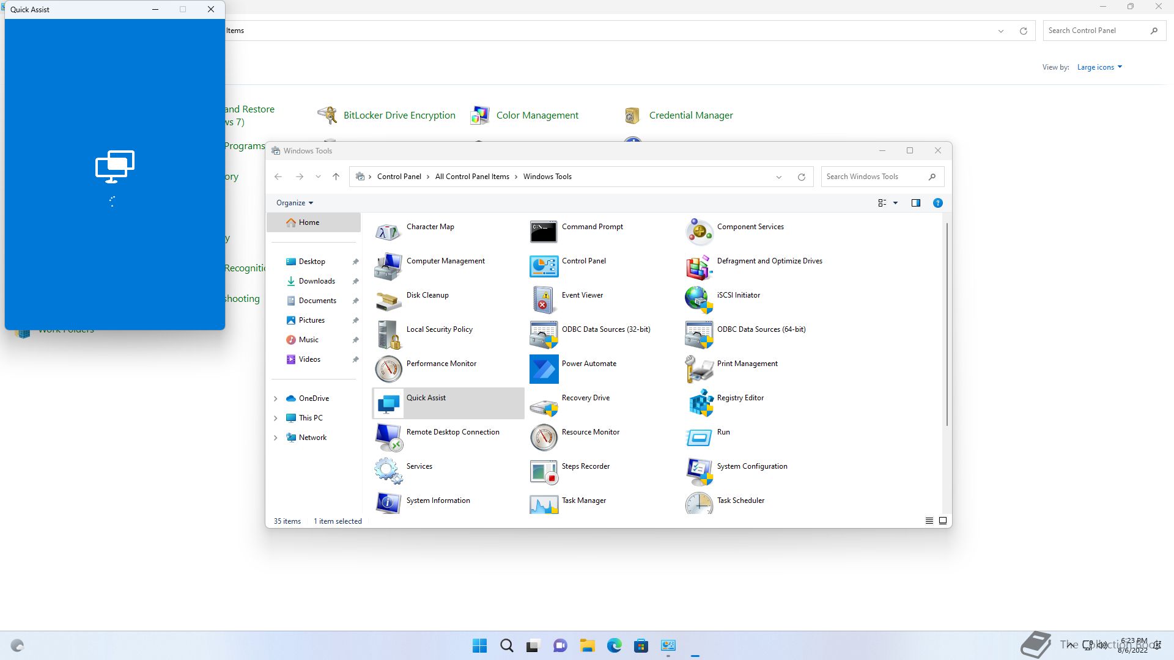1174x660 pixels.
Task: Select the iSCSI Initiator icon
Action: click(699, 301)
